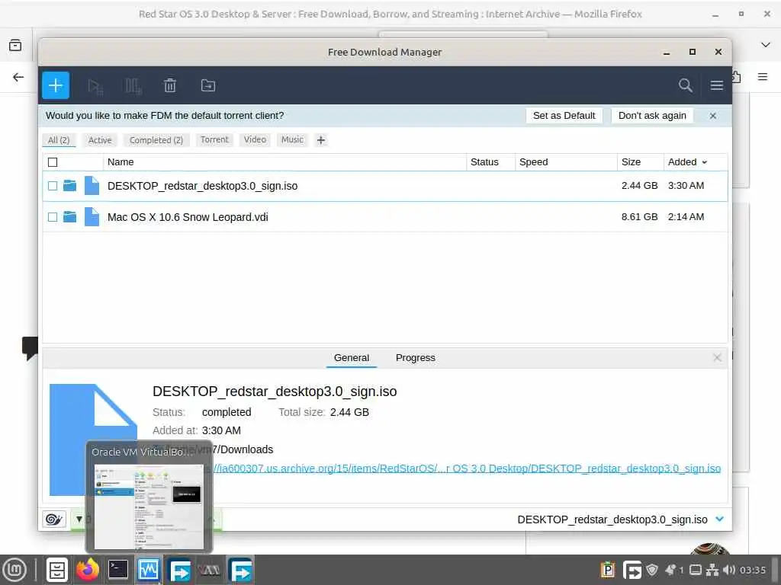Check the DESKTOP_redstar_desktop3.0_sign.iso row checkbox
This screenshot has height=585, width=781.
click(x=53, y=186)
